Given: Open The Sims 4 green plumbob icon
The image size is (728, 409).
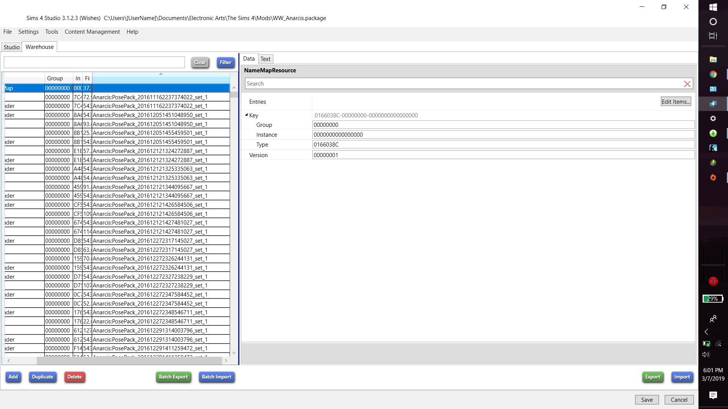Looking at the screenshot, I should tap(713, 133).
